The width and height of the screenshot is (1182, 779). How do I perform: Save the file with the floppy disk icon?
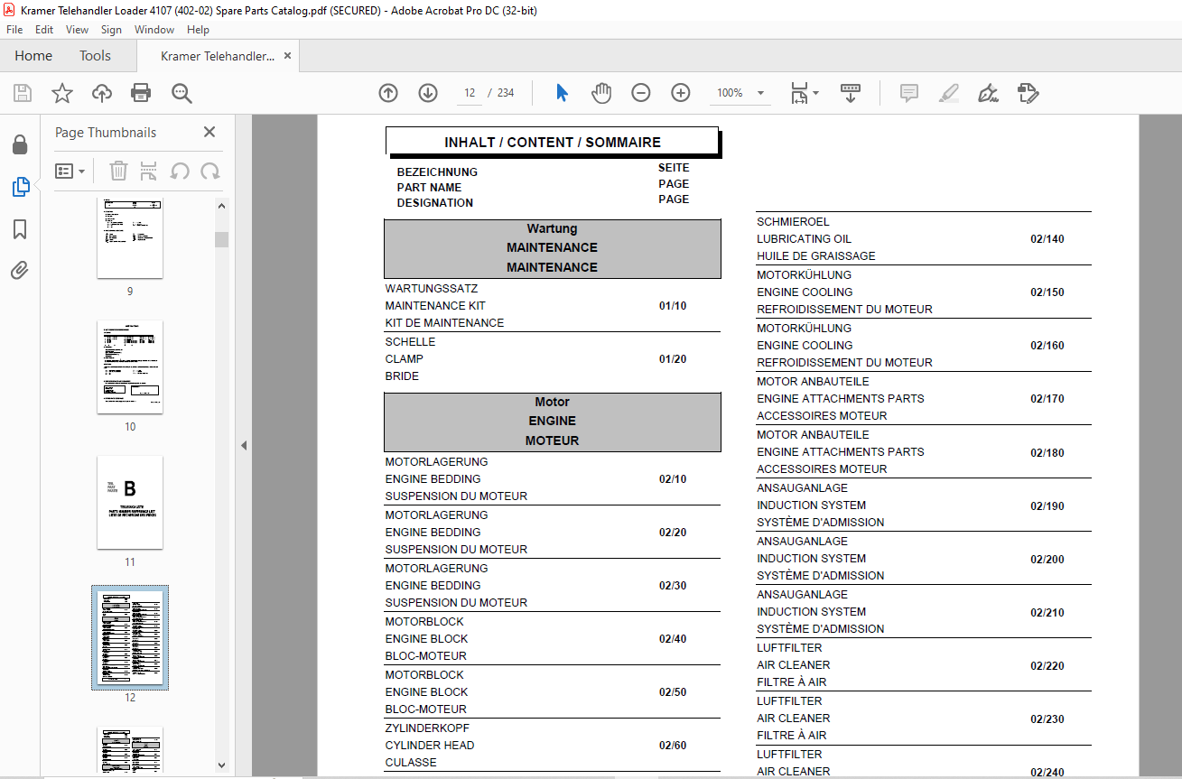click(x=23, y=93)
